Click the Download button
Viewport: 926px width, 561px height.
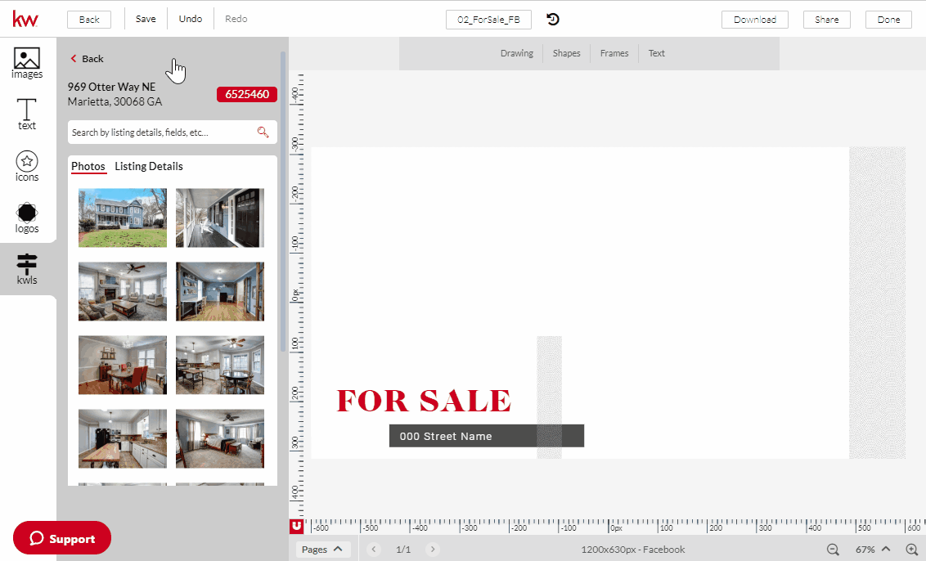(x=754, y=19)
